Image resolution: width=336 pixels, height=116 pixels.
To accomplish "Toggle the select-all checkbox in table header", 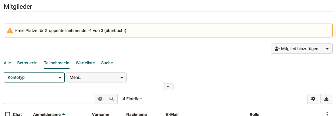I will click(8, 114).
